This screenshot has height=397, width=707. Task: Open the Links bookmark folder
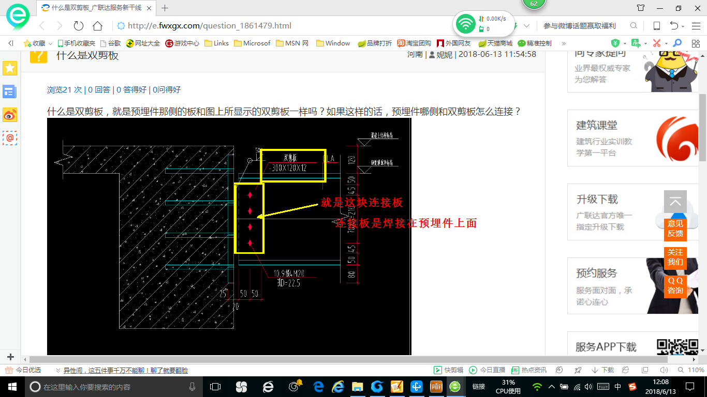(x=217, y=43)
